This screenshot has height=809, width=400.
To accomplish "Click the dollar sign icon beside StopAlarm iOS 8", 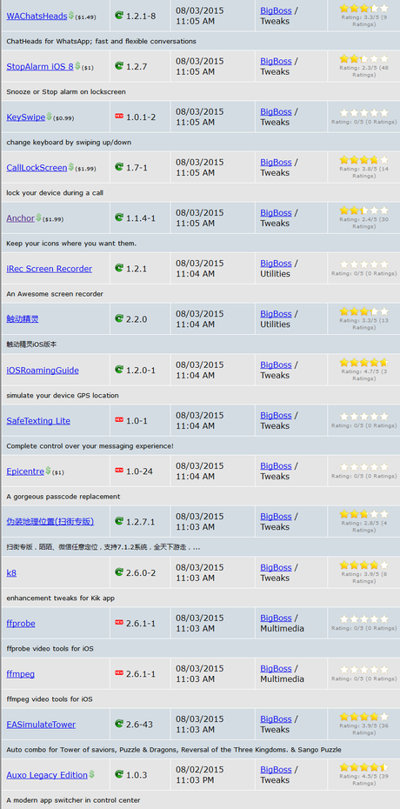I will 78,66.
